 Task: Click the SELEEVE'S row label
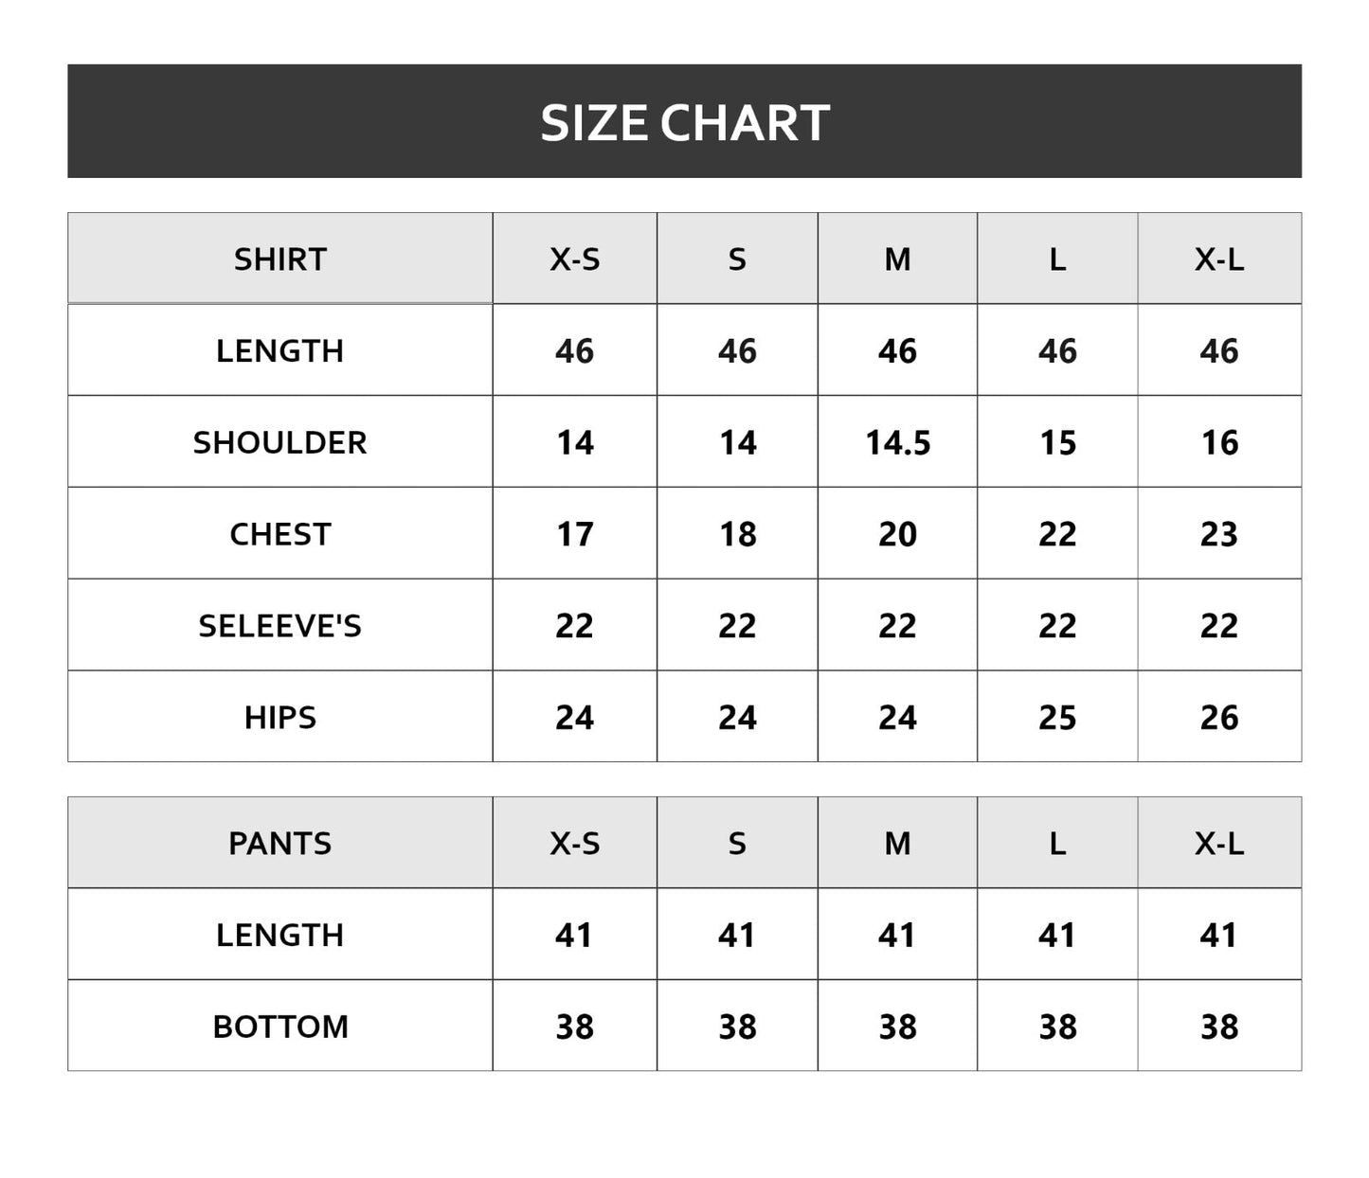280,626
